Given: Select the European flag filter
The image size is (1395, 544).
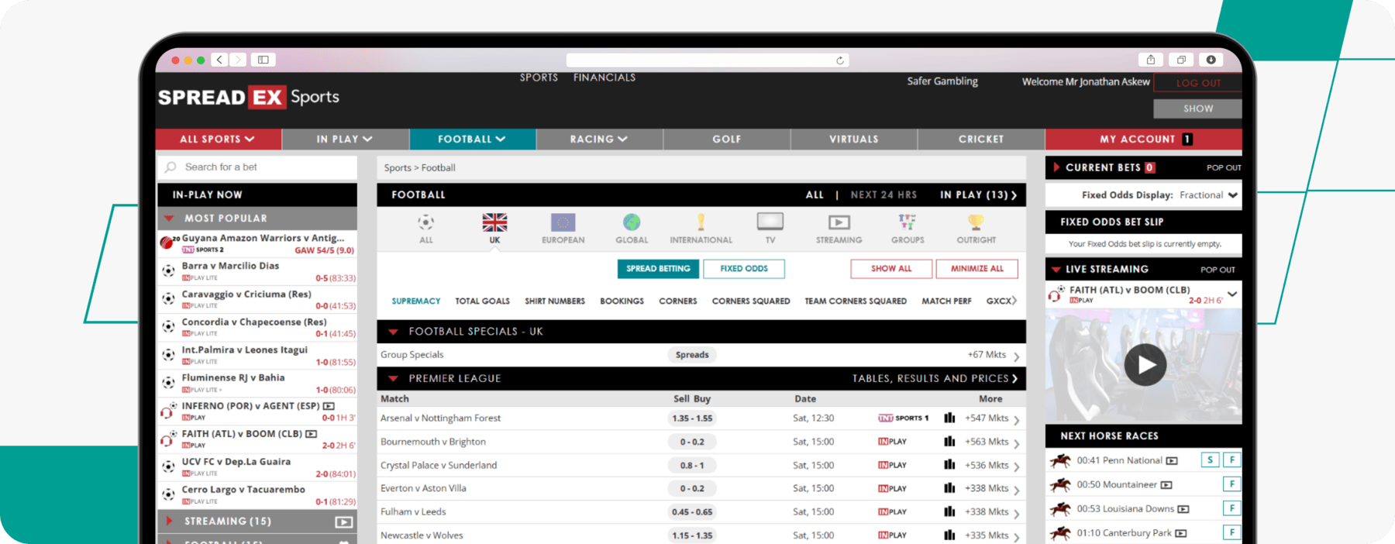Looking at the screenshot, I should [x=563, y=223].
